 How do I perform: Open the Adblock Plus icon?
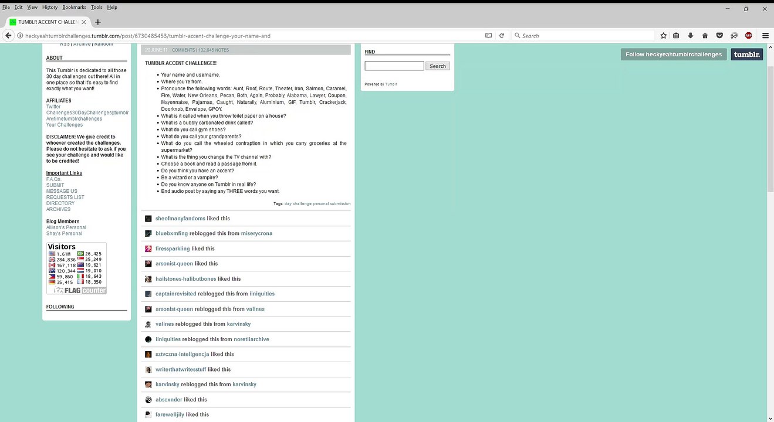(x=749, y=36)
